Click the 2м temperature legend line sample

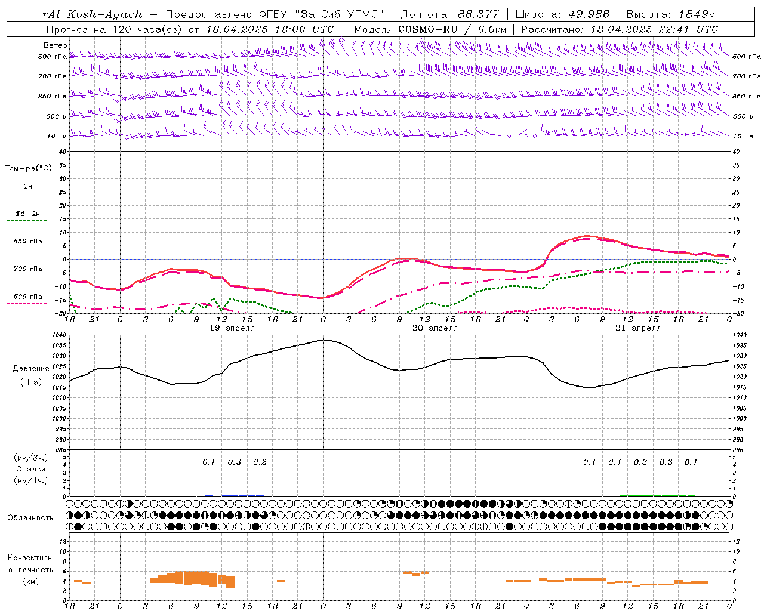tap(27, 193)
